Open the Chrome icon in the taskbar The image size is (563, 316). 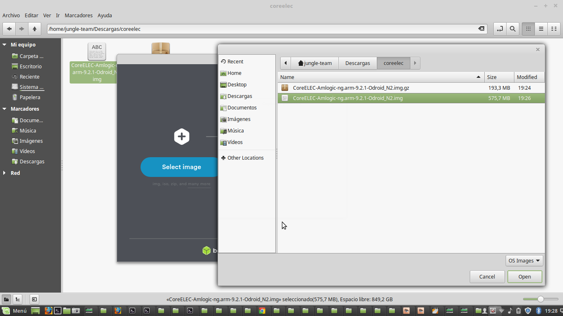(x=262, y=311)
